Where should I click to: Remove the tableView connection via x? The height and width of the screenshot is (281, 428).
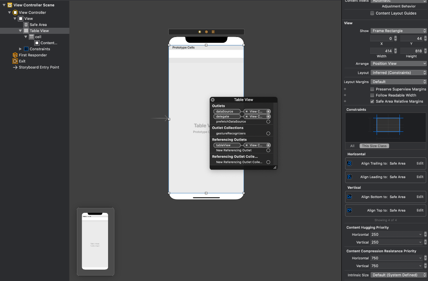point(246,145)
